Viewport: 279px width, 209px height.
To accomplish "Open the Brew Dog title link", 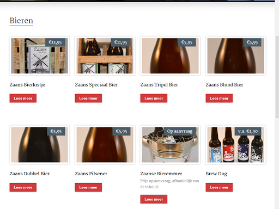I will [216, 174].
